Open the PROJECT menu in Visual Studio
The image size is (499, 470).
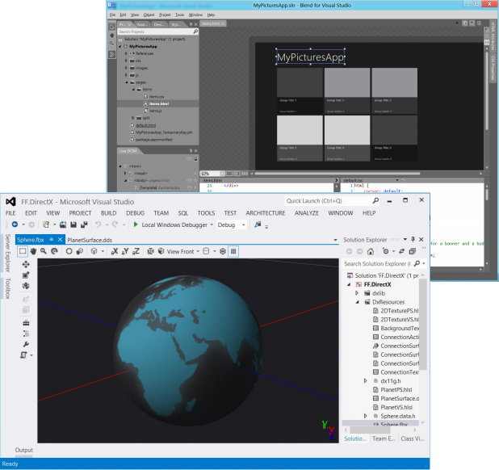[x=80, y=213]
